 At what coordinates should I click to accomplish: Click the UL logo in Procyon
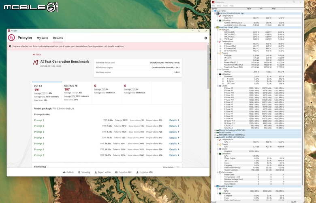pos(11,38)
